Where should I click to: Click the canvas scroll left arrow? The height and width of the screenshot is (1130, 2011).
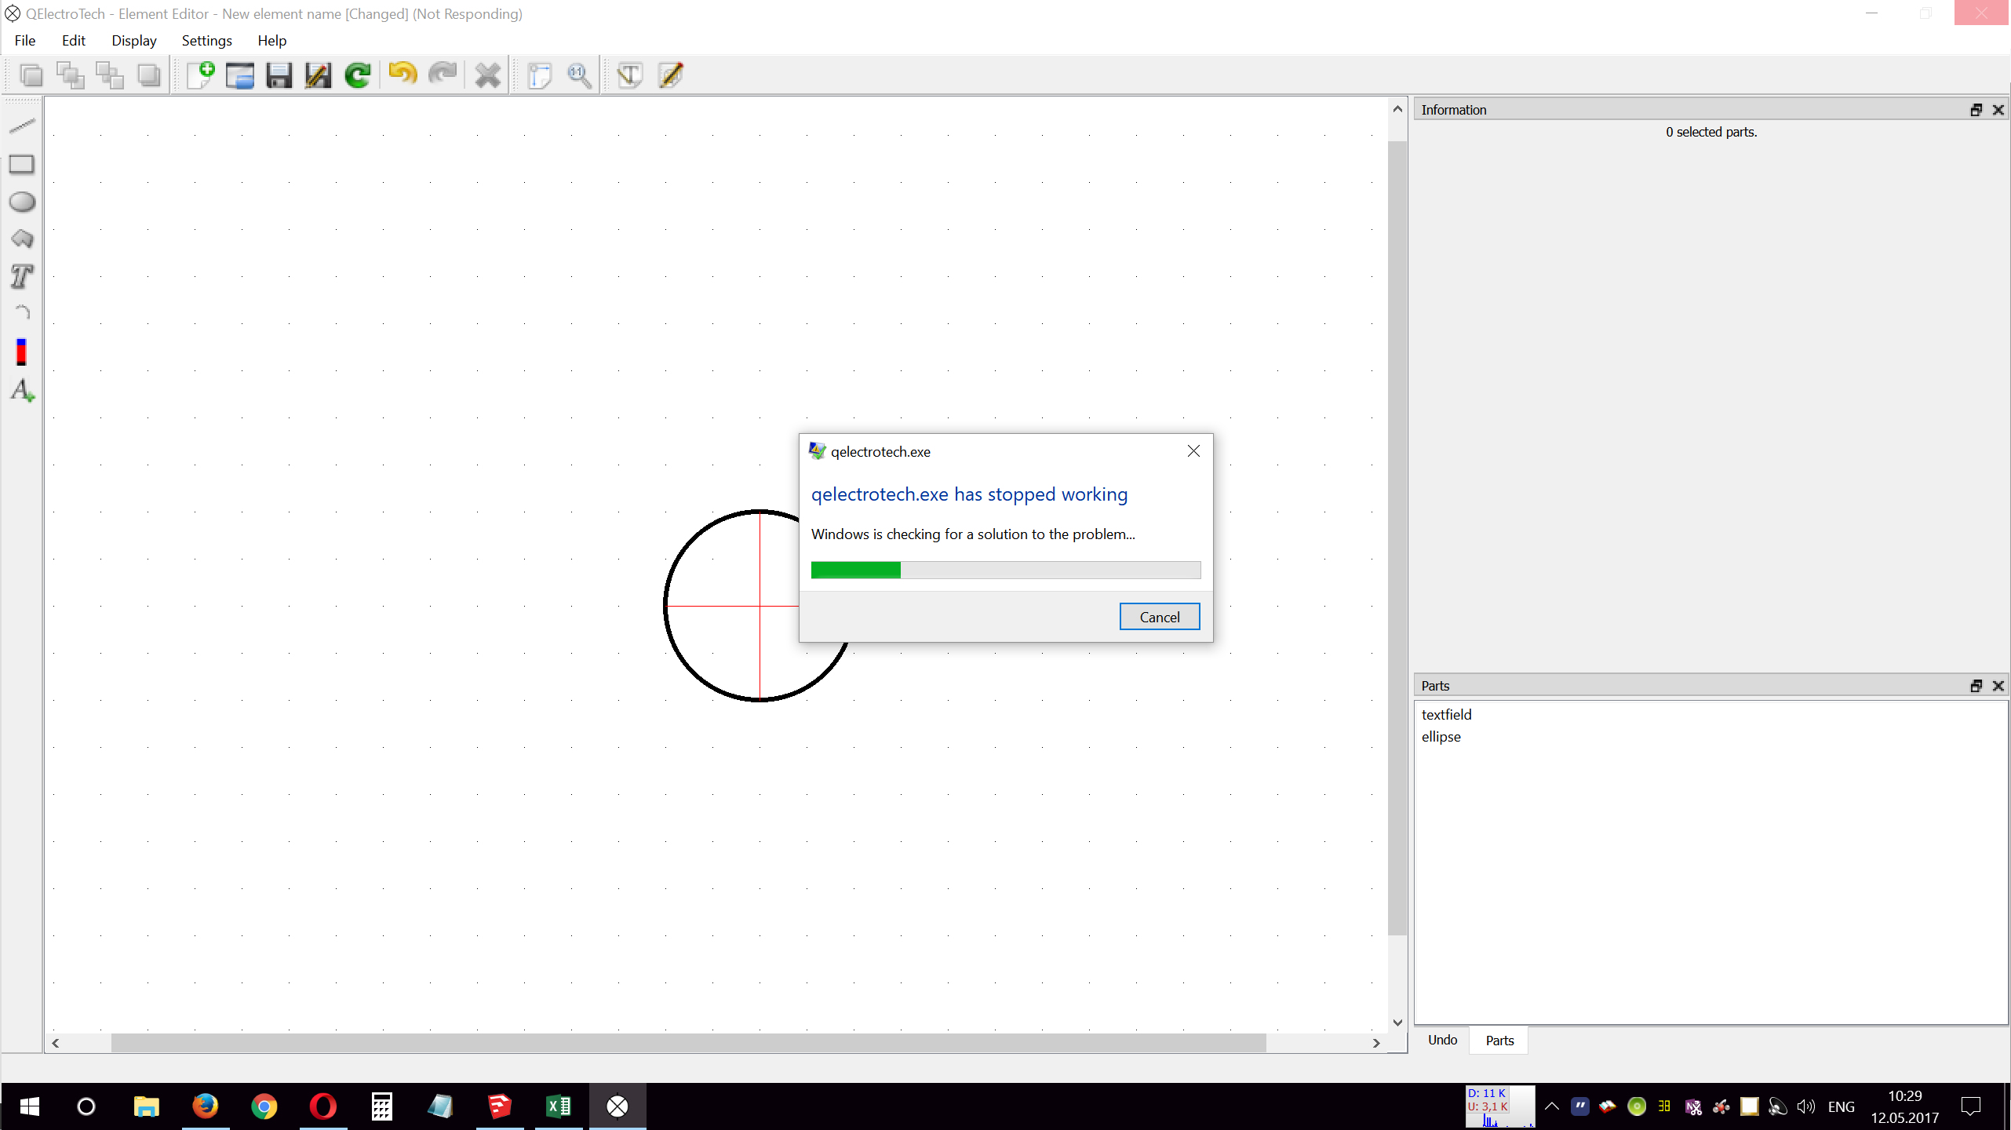[x=56, y=1043]
